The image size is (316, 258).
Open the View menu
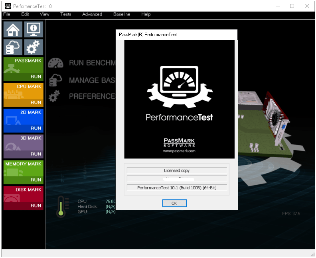pyautogui.click(x=44, y=14)
